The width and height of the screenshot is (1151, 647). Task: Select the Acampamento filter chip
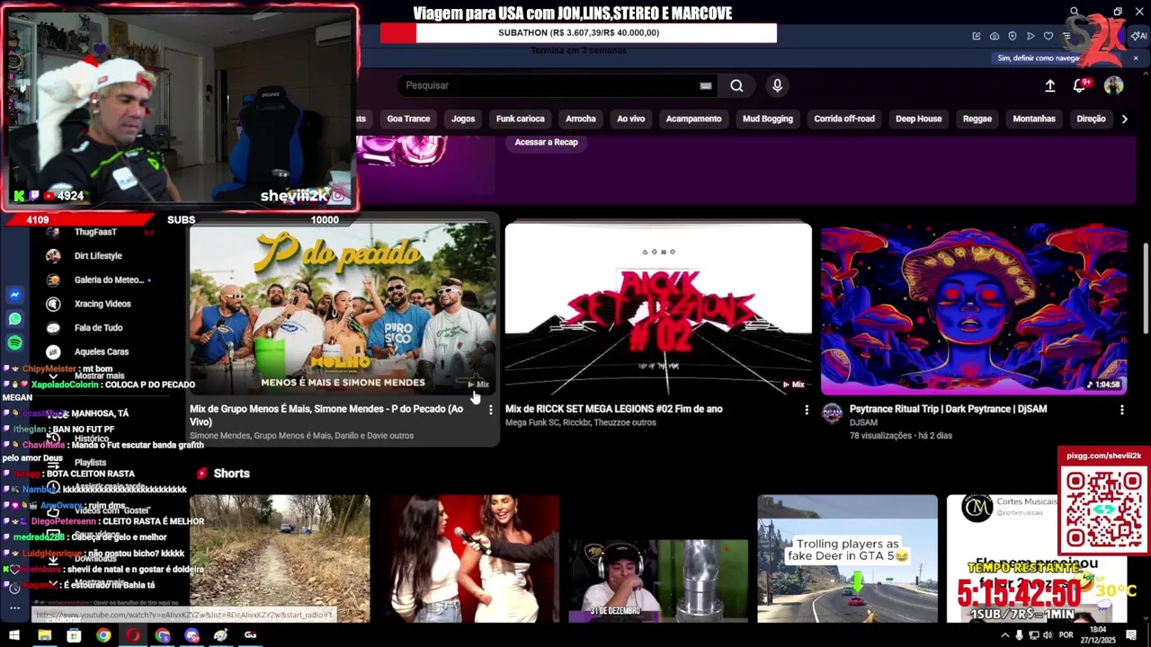[x=693, y=119]
